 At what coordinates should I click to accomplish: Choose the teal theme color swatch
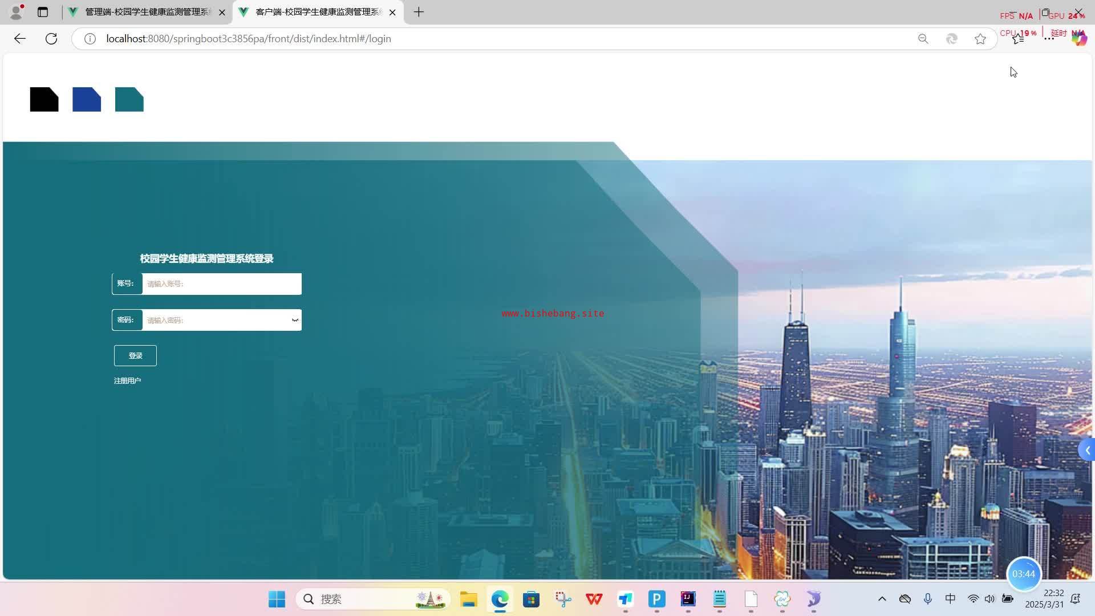click(x=129, y=99)
